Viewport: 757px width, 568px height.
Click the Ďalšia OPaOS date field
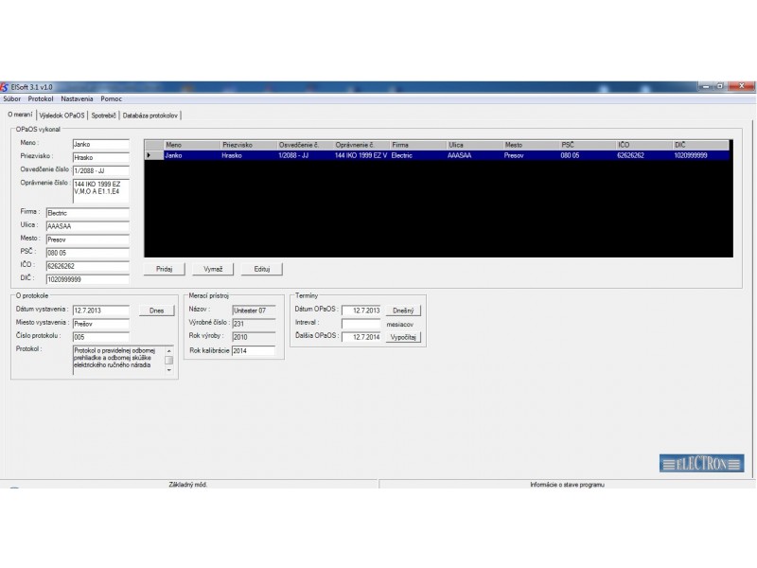361,337
